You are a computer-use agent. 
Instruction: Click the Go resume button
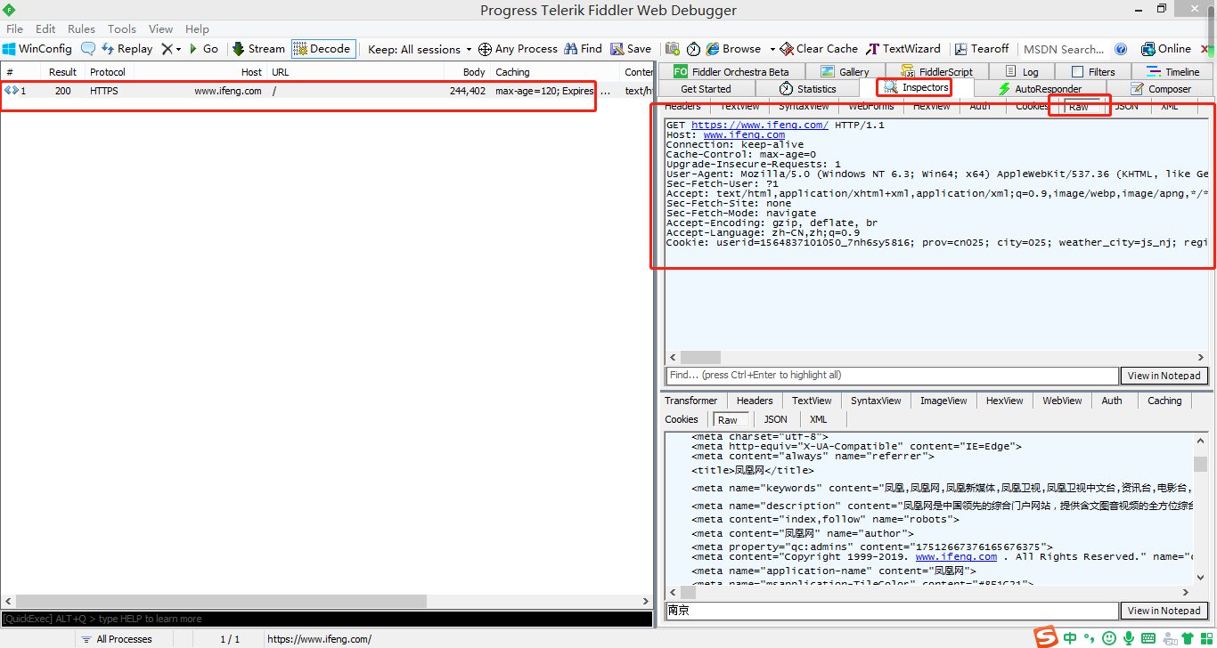203,49
